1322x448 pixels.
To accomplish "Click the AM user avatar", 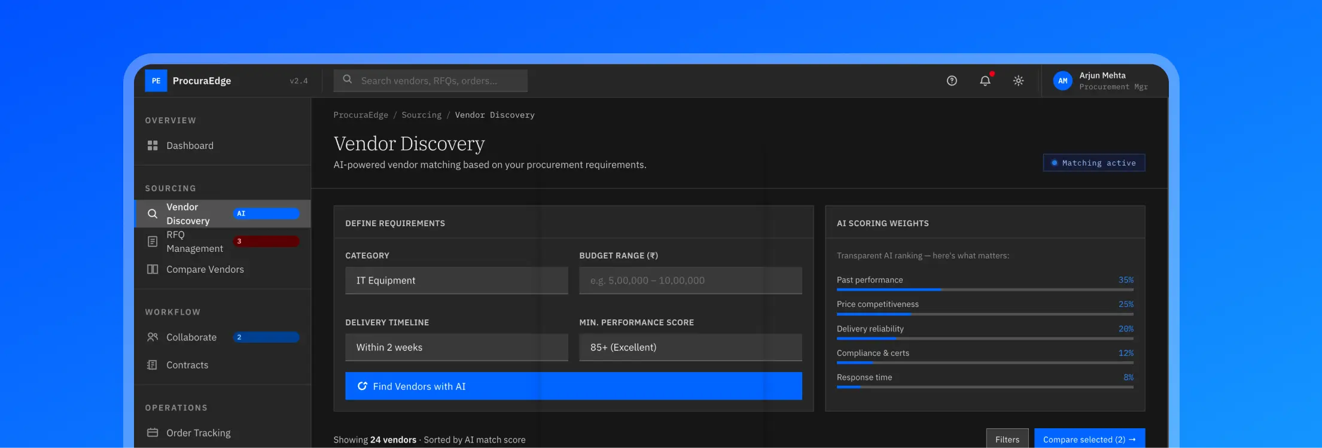I will pyautogui.click(x=1063, y=81).
